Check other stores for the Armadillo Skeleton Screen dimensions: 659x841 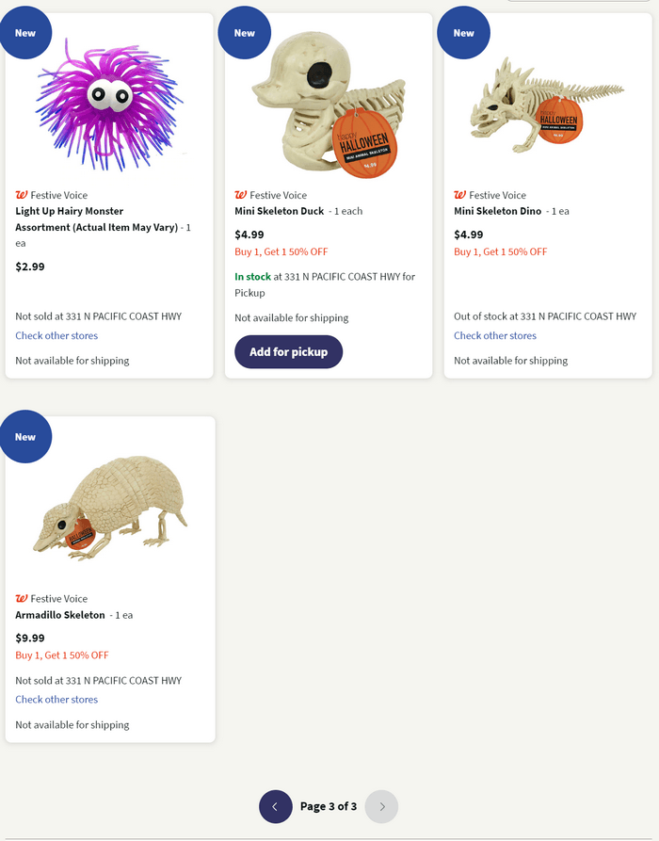56,700
